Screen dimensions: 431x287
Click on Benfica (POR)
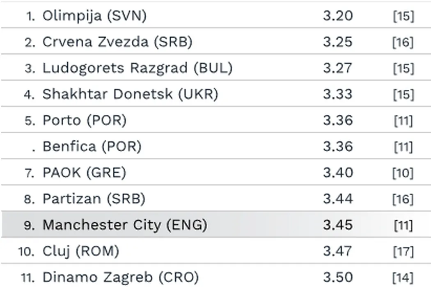tap(92, 146)
